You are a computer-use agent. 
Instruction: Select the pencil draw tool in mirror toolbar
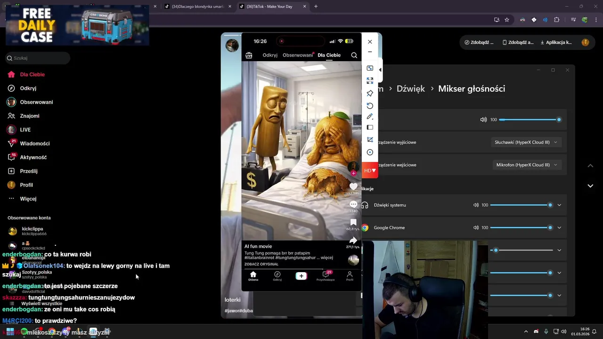click(x=370, y=116)
